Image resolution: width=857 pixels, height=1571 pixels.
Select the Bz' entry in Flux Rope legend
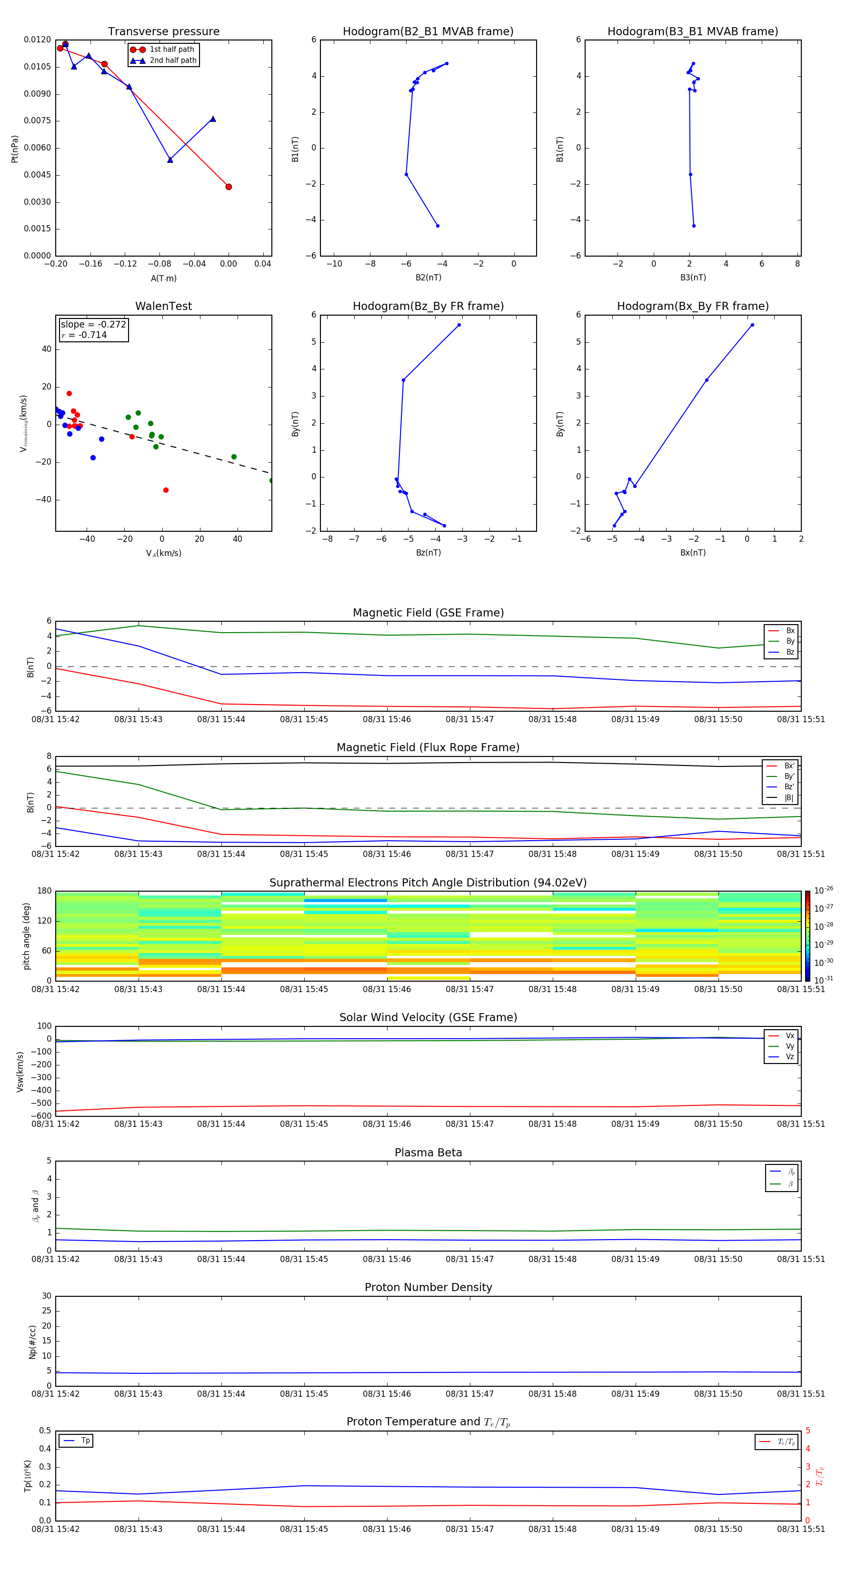tap(780, 787)
